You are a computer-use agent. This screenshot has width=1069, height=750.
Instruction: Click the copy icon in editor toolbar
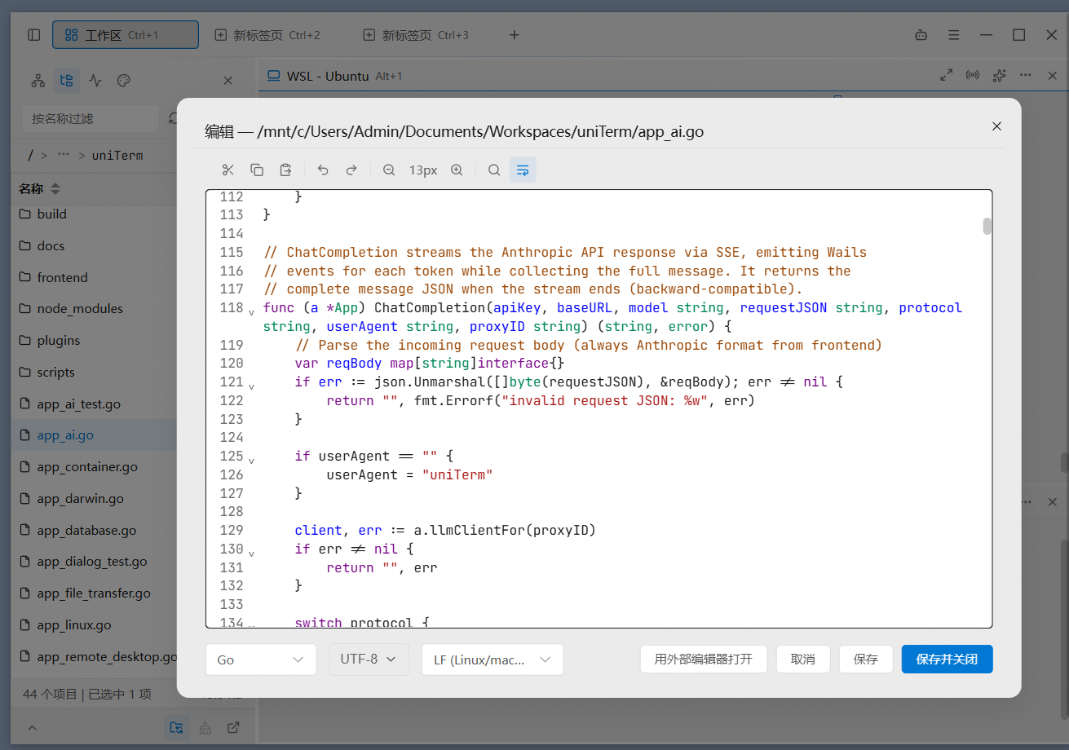[257, 170]
